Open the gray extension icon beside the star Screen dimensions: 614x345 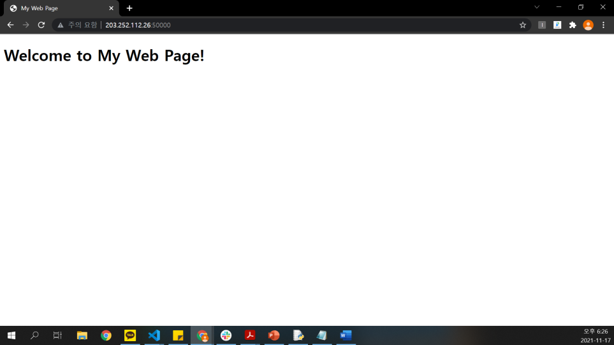(542, 25)
